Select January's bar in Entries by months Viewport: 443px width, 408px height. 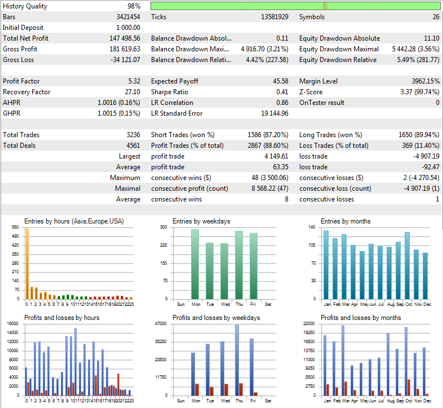326,265
